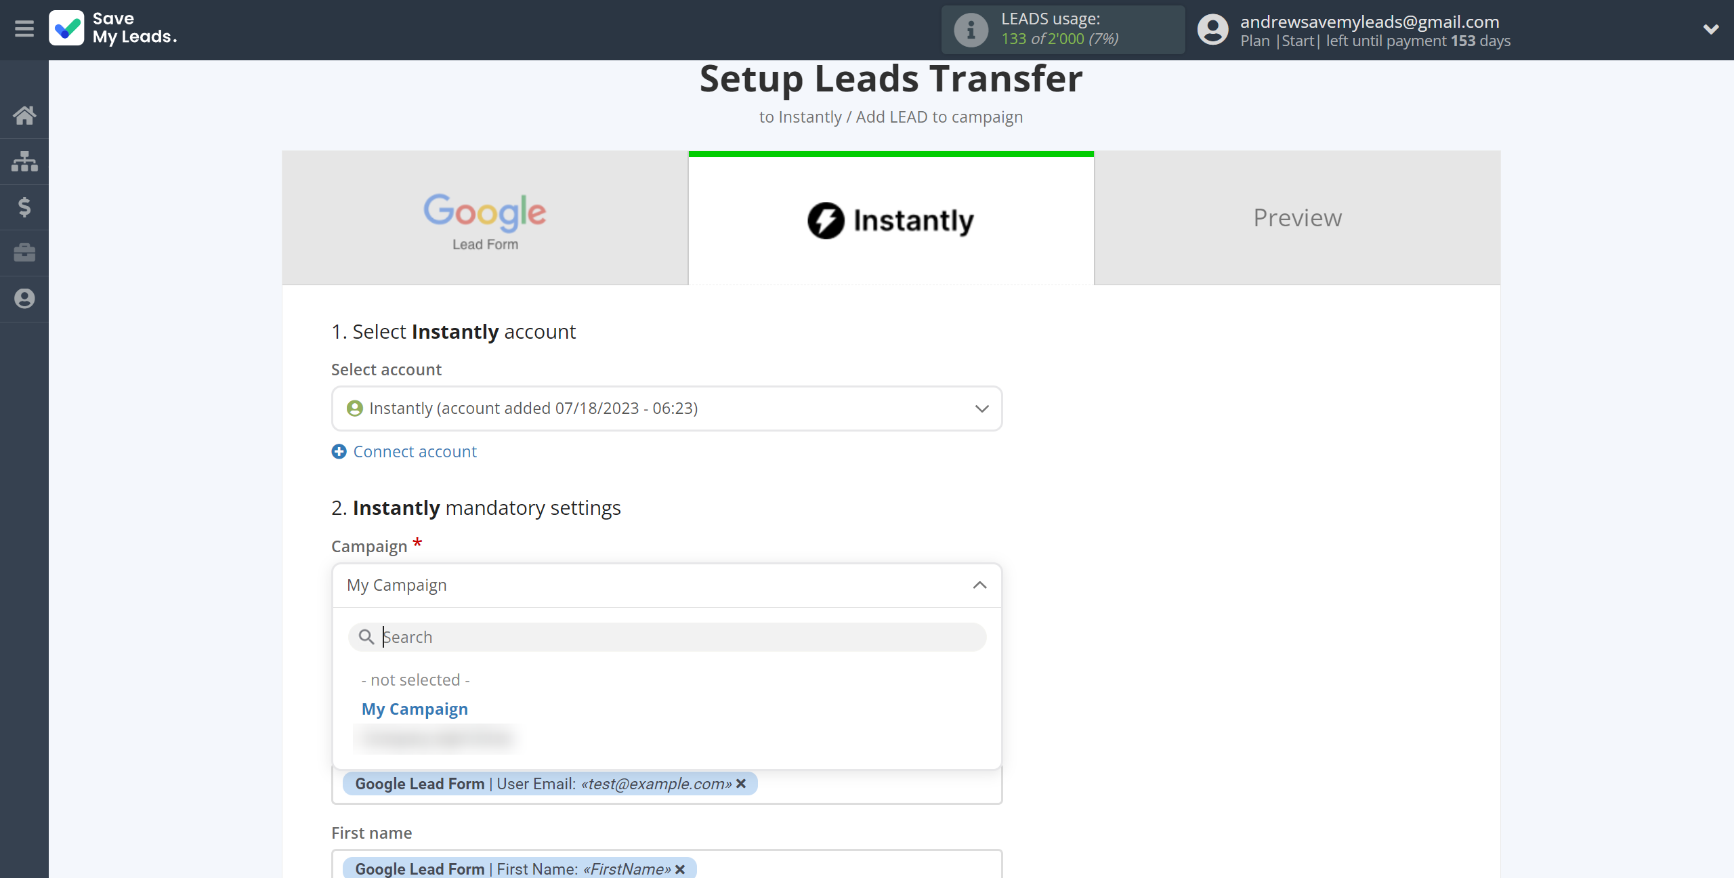Image resolution: width=1734 pixels, height=878 pixels.
Task: Select the blurred campaign option below My Campaign
Action: [437, 738]
